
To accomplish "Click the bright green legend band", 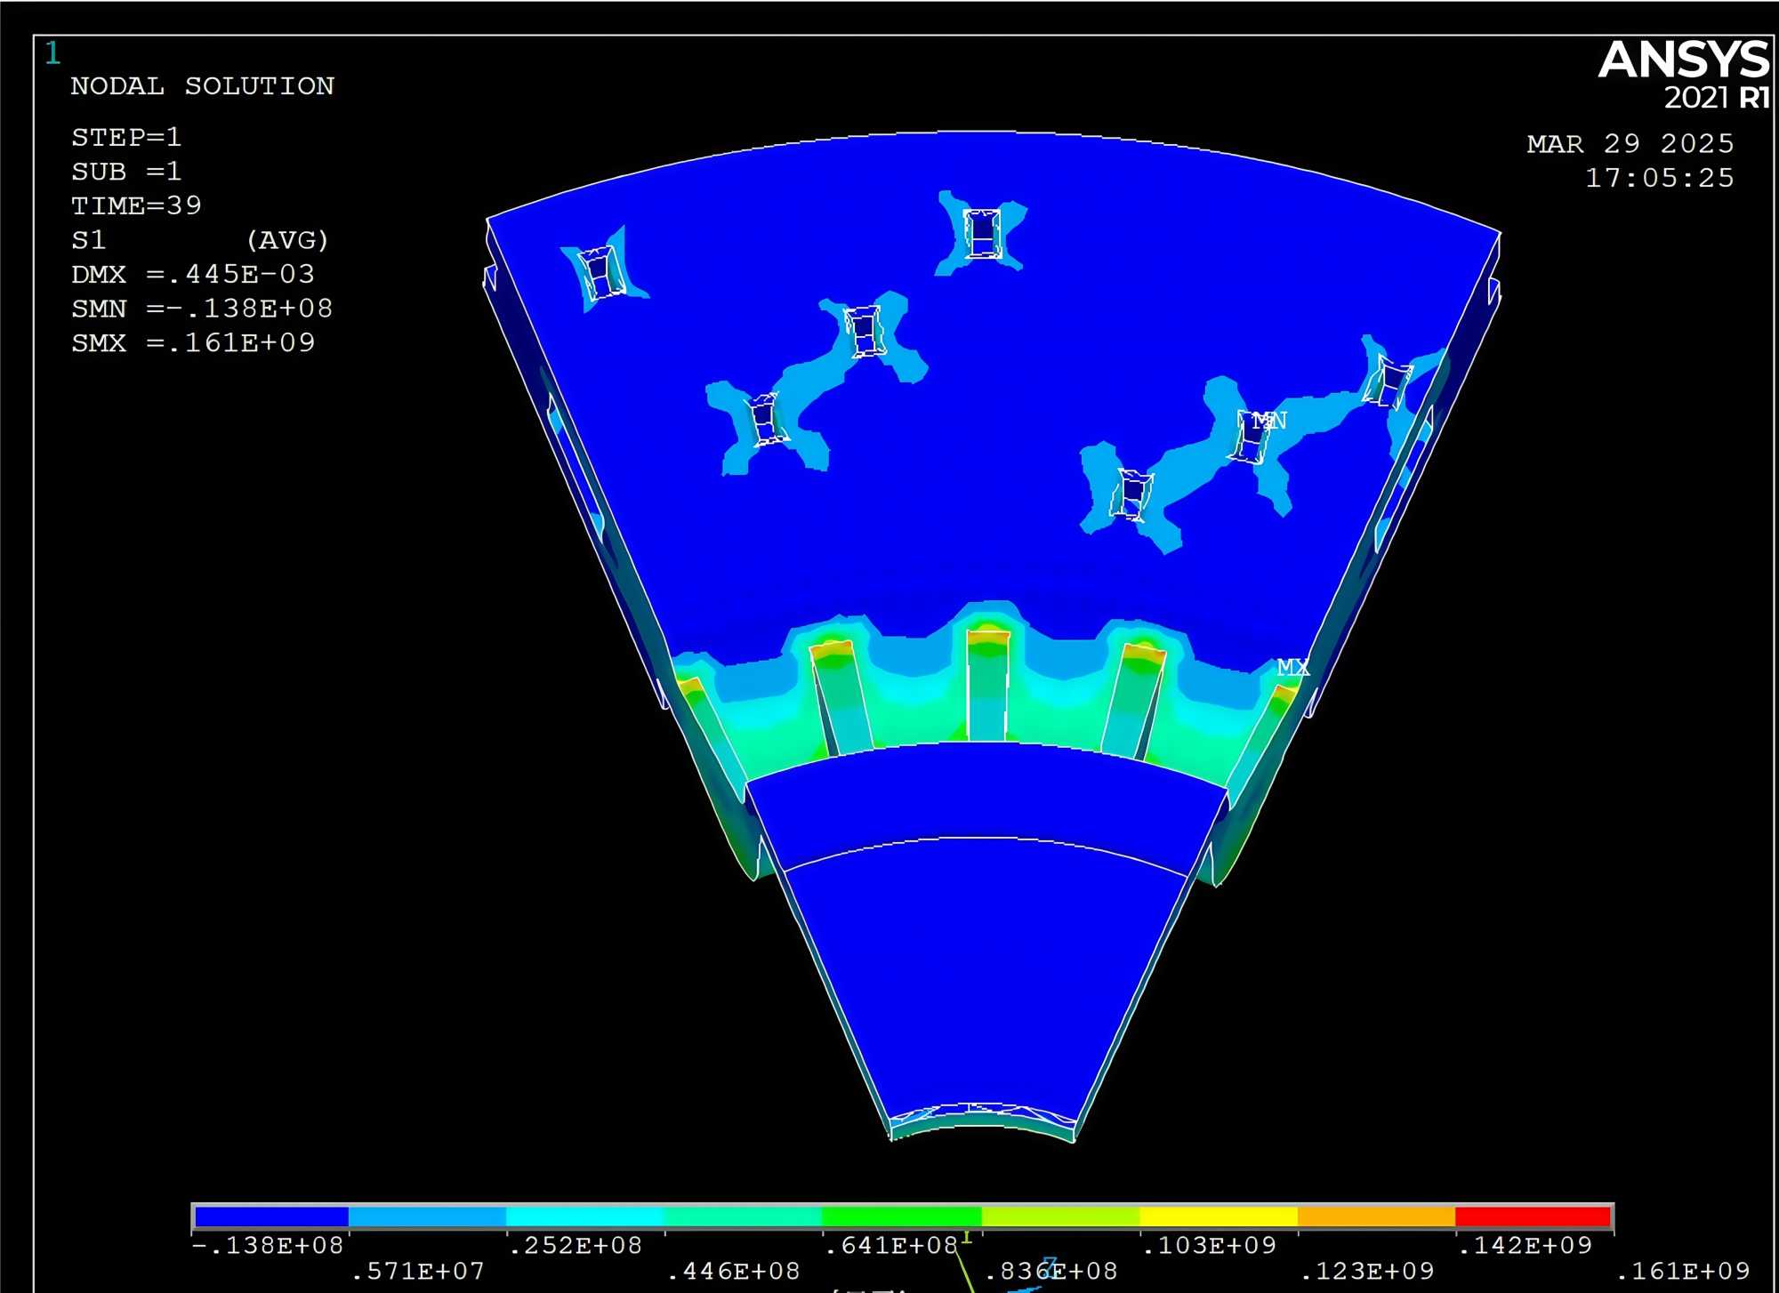I will click(901, 1216).
